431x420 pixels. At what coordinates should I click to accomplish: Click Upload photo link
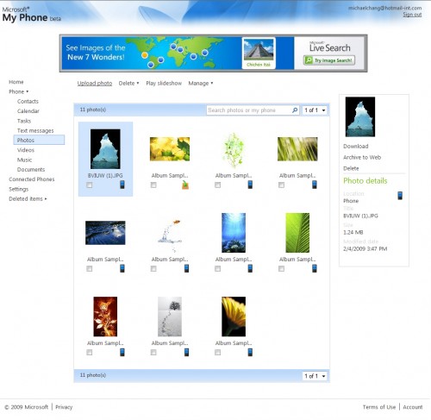point(95,83)
